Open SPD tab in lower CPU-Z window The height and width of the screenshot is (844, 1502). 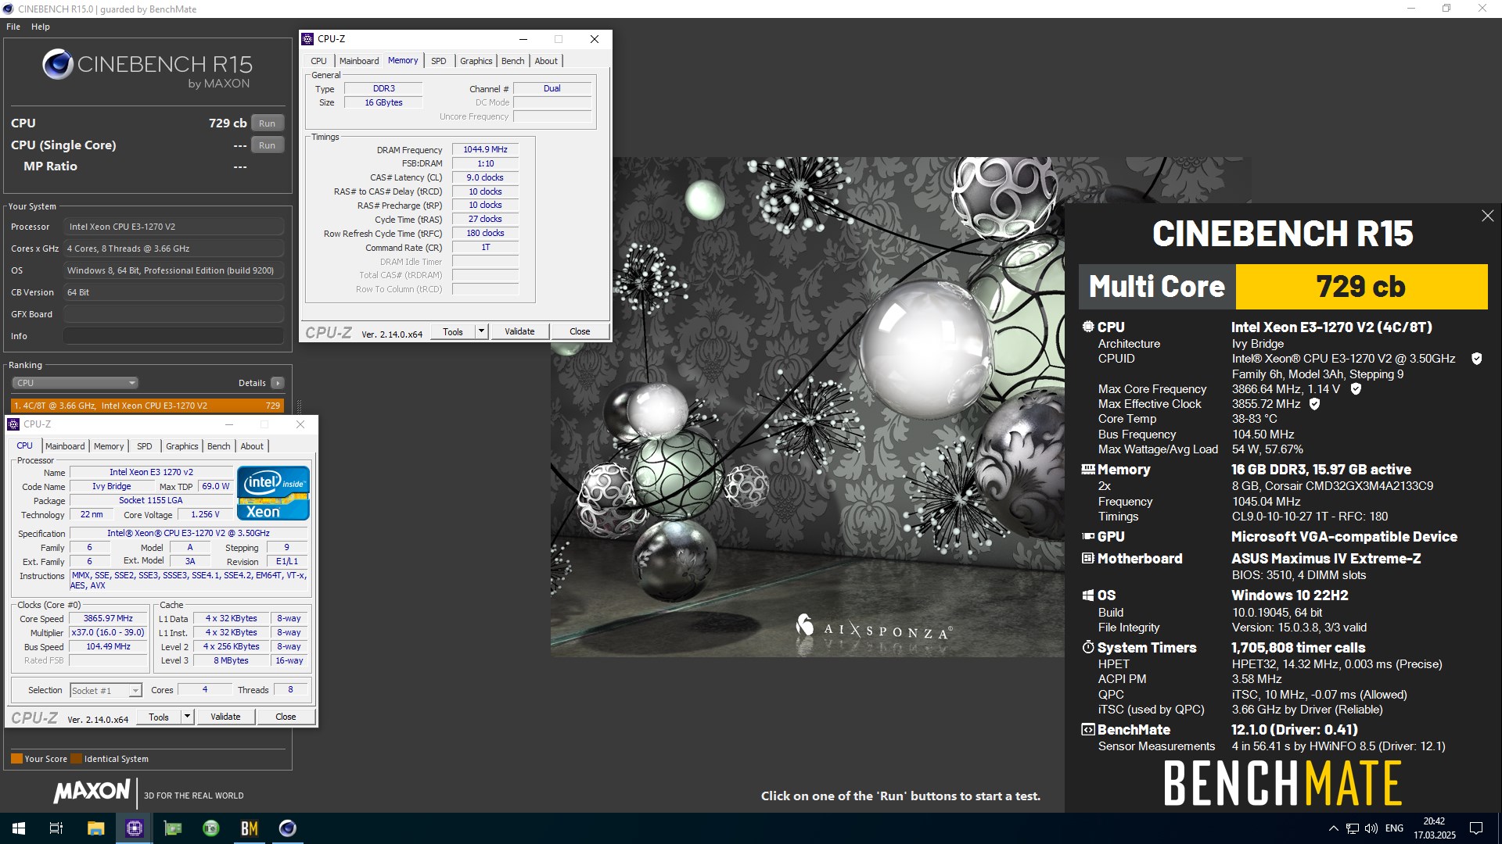[x=145, y=446]
